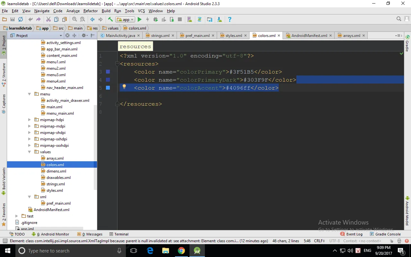Open the Project Structure icon
The image size is (411, 257).
(210, 20)
